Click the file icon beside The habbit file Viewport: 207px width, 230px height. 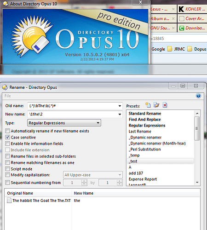coord(9,201)
